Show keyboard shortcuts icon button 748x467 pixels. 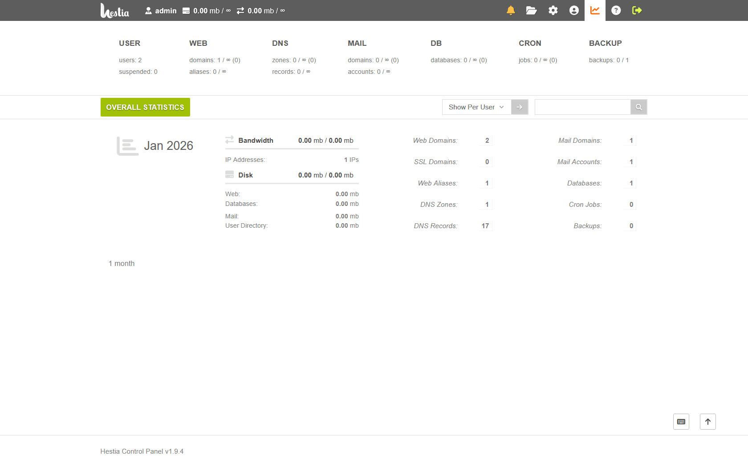(x=681, y=422)
